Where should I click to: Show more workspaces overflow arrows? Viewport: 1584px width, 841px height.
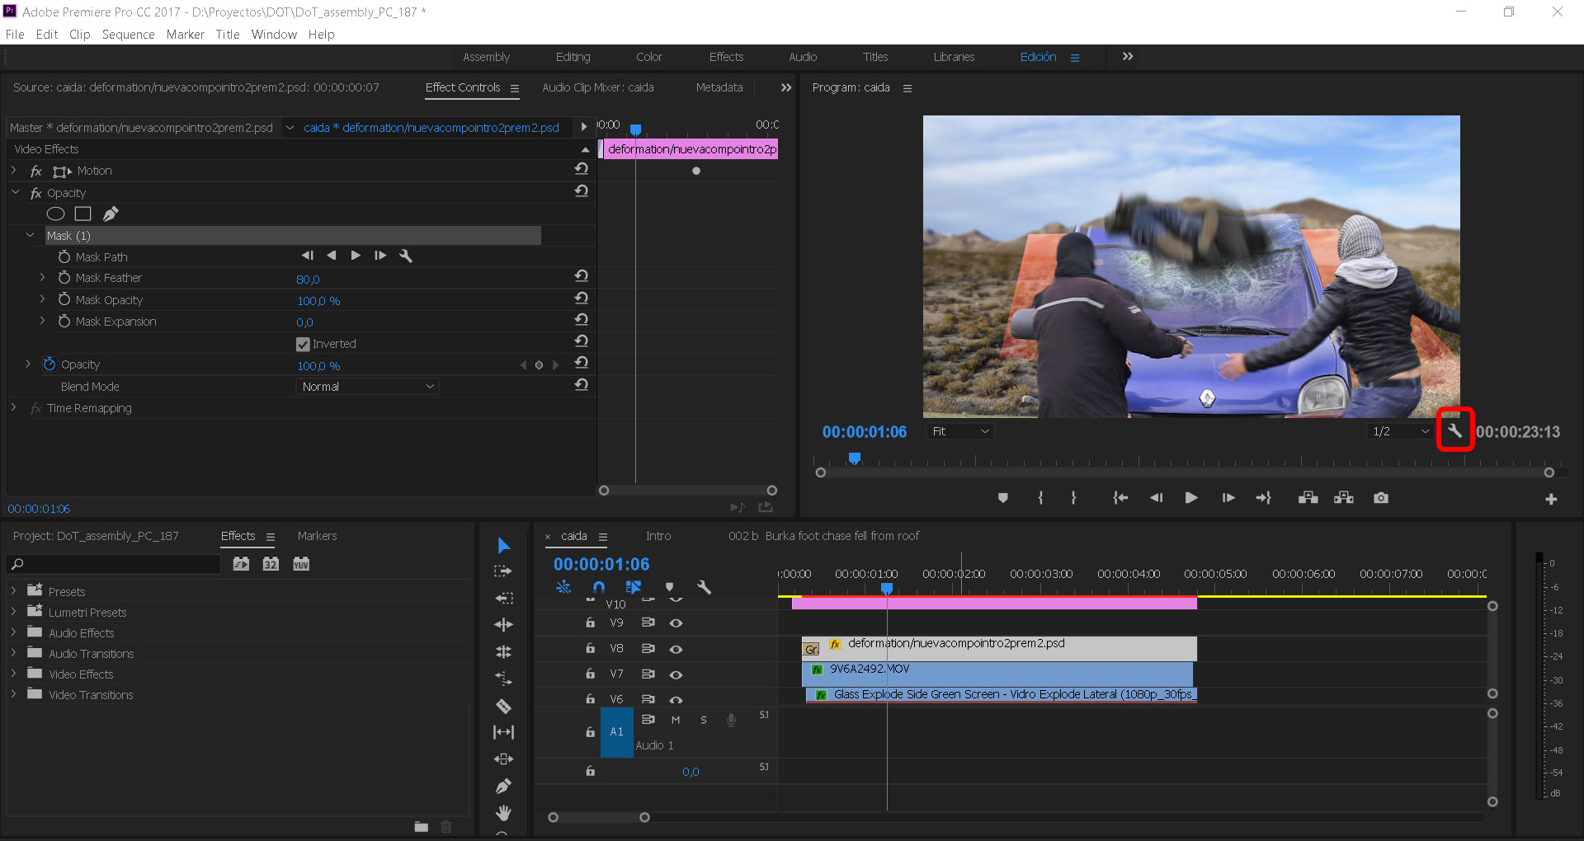click(x=1128, y=56)
